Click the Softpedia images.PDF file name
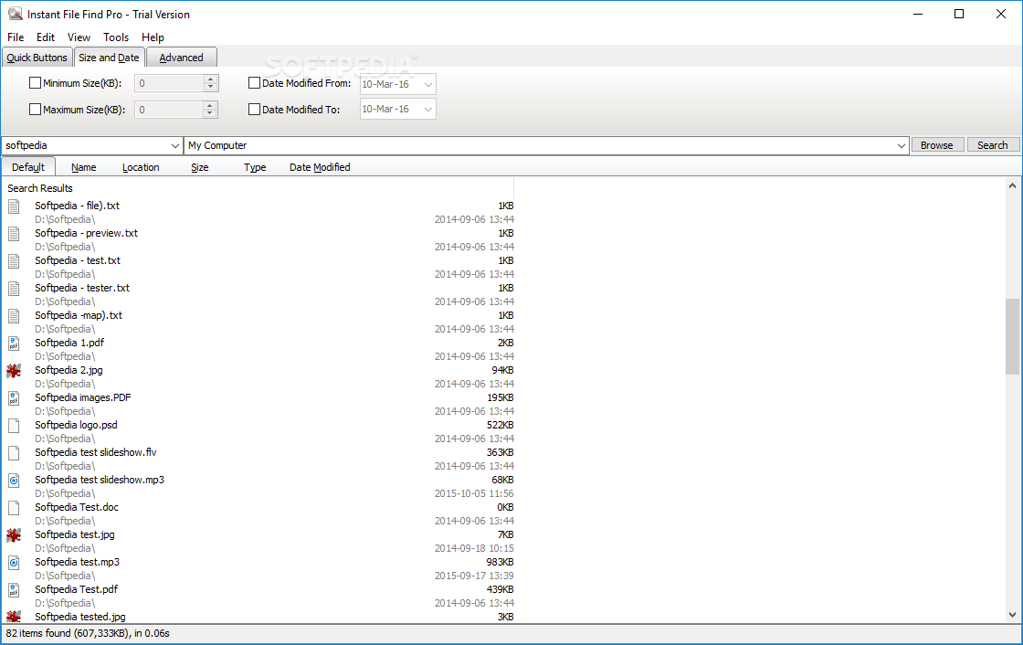The image size is (1023, 645). pos(83,397)
